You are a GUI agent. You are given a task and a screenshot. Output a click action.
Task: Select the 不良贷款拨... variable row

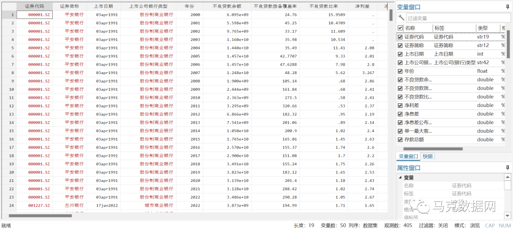452,88
